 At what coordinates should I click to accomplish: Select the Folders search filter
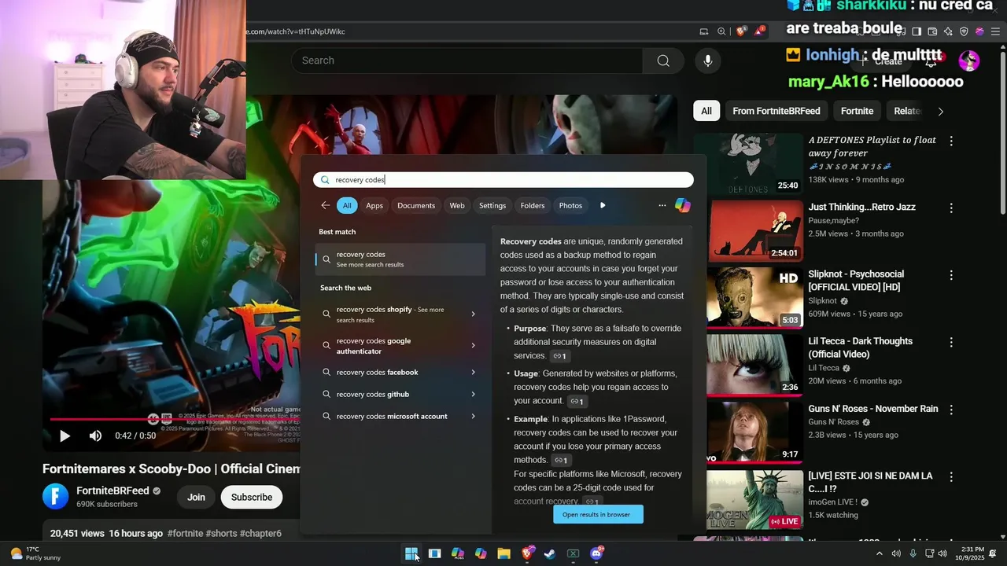533,205
